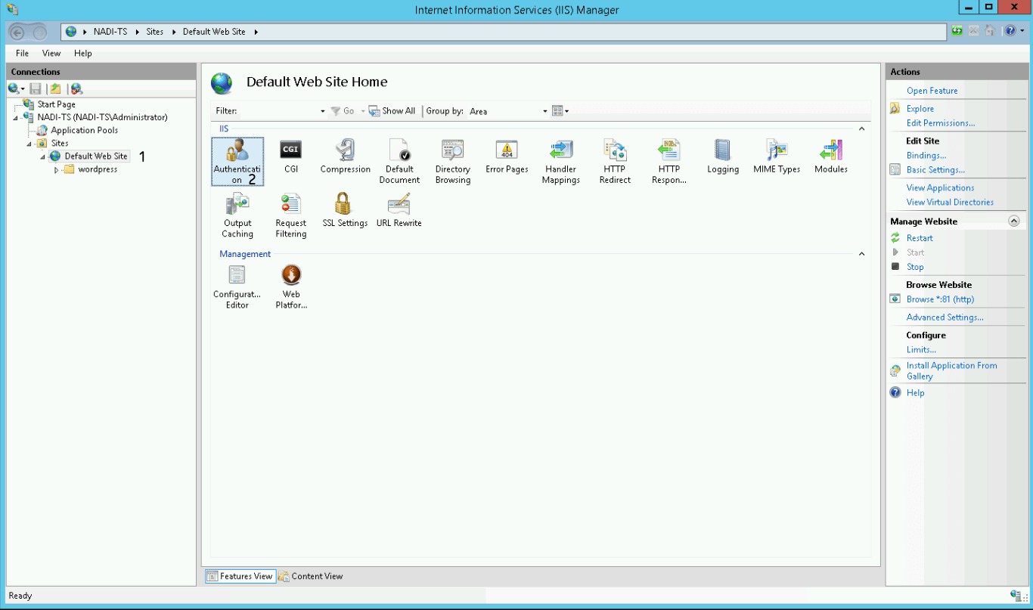Screen dimensions: 1033x610
Task: Open the Bindings action link
Action: [926, 156]
